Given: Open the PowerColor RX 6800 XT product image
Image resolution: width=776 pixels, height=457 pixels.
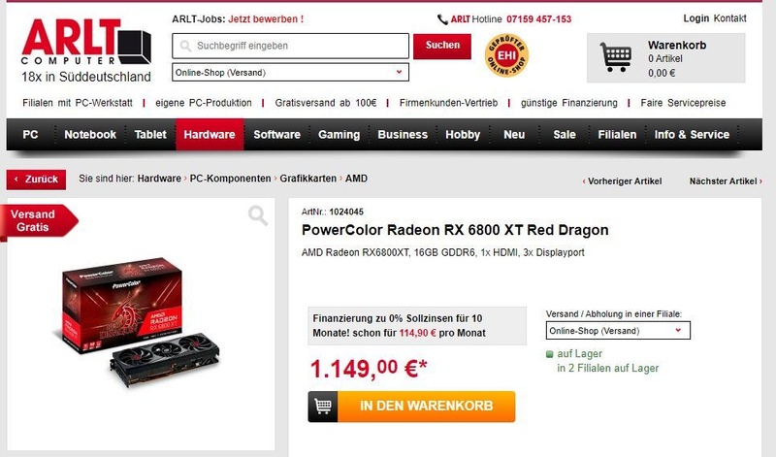Looking at the screenshot, I should click(x=136, y=321).
